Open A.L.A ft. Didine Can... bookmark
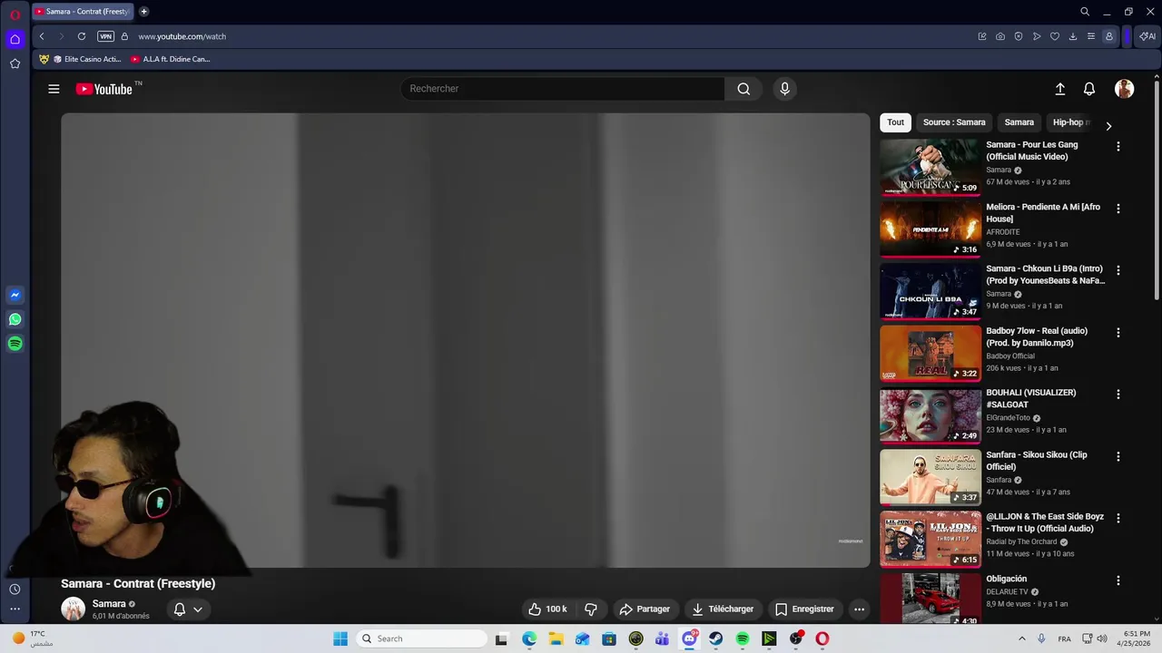 click(x=171, y=59)
